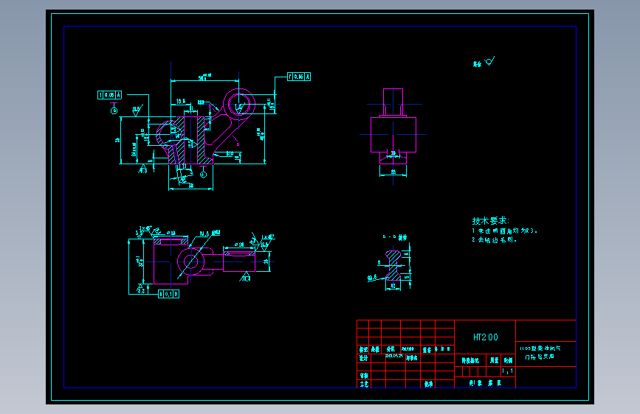Select the D-D section view title

(394, 237)
